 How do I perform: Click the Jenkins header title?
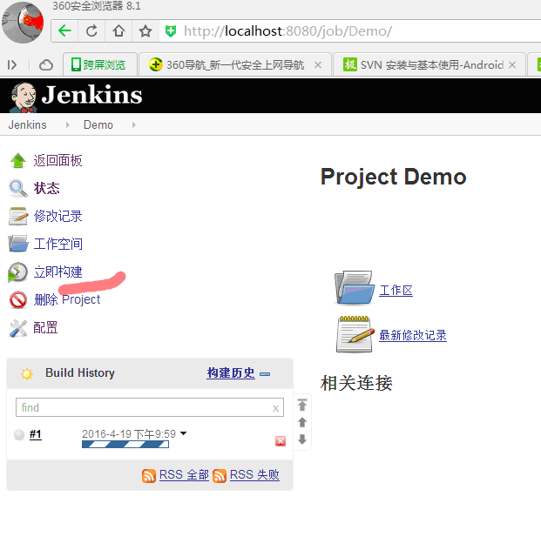(91, 95)
